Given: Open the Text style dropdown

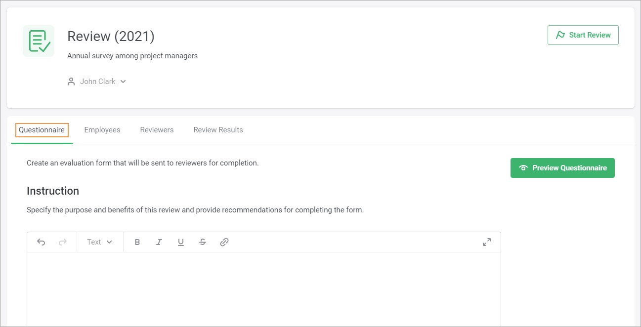Looking at the screenshot, I should coord(99,242).
